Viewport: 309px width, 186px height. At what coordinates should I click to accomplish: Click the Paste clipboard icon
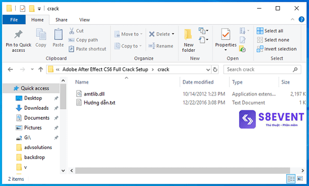(58, 35)
